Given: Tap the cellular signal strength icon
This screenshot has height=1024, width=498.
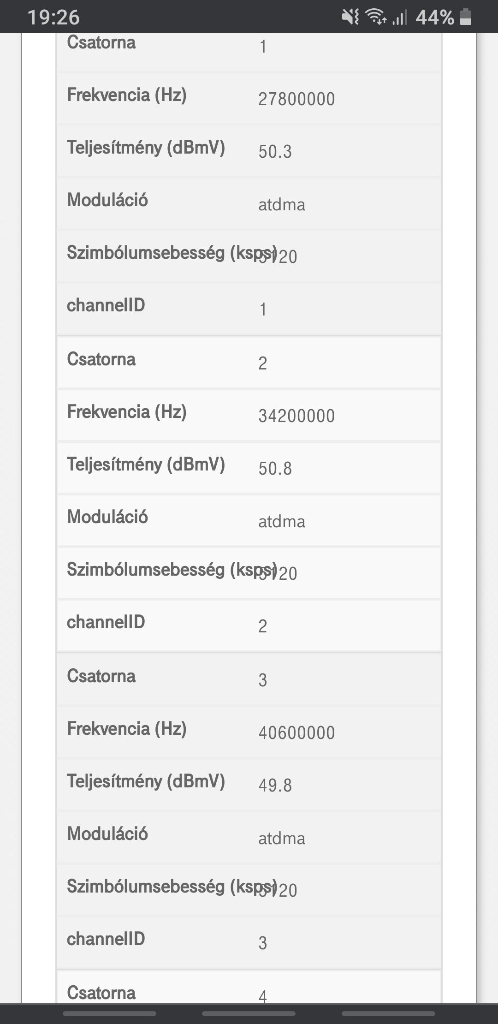Looking at the screenshot, I should (400, 18).
